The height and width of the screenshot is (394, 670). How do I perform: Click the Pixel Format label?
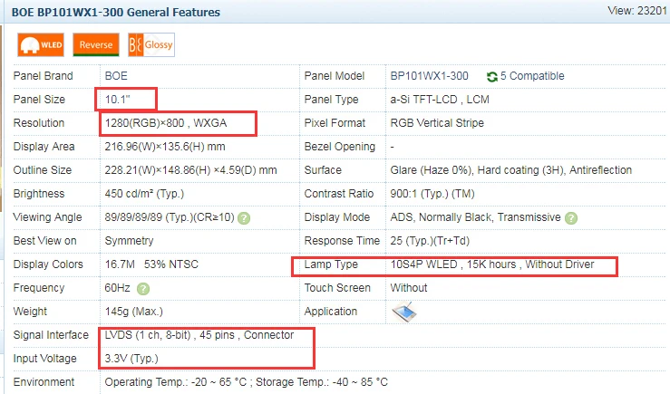pos(335,123)
